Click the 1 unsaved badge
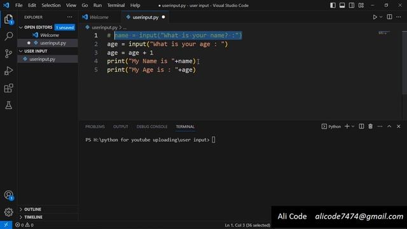Image resolution: width=407 pixels, height=229 pixels. [x=65, y=27]
